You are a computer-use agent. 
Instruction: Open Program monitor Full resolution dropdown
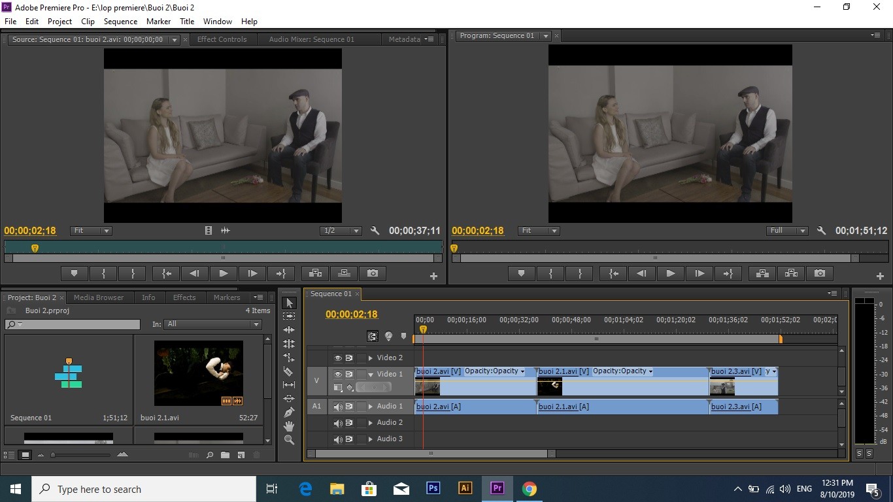[x=787, y=231]
